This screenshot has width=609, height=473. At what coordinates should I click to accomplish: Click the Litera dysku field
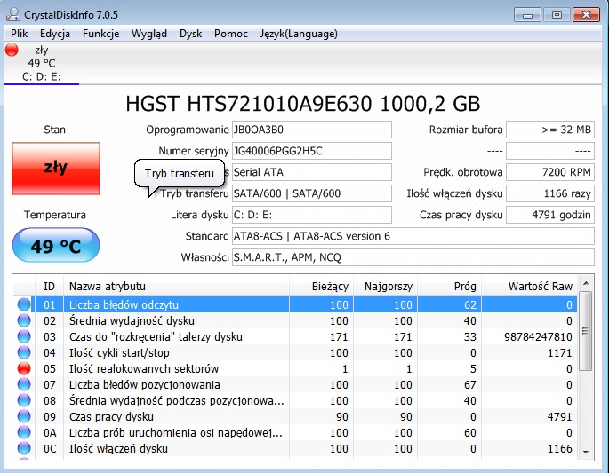click(x=312, y=215)
